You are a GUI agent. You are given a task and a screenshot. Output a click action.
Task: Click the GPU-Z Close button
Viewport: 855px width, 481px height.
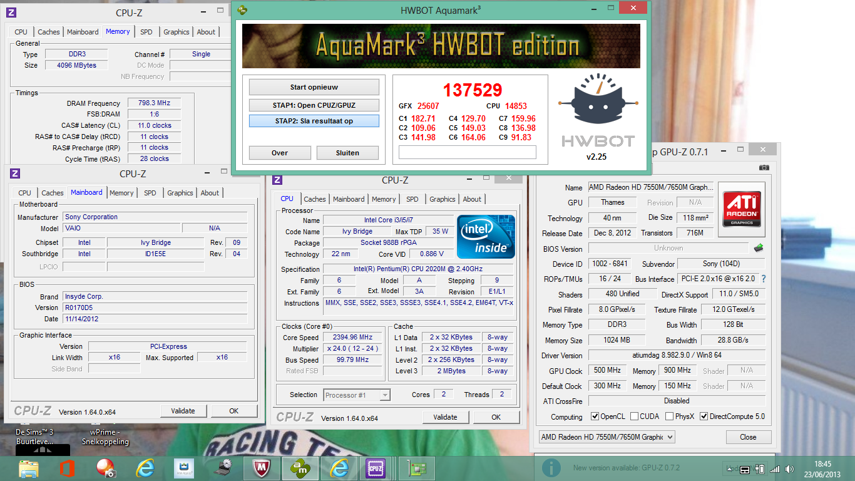tap(748, 437)
